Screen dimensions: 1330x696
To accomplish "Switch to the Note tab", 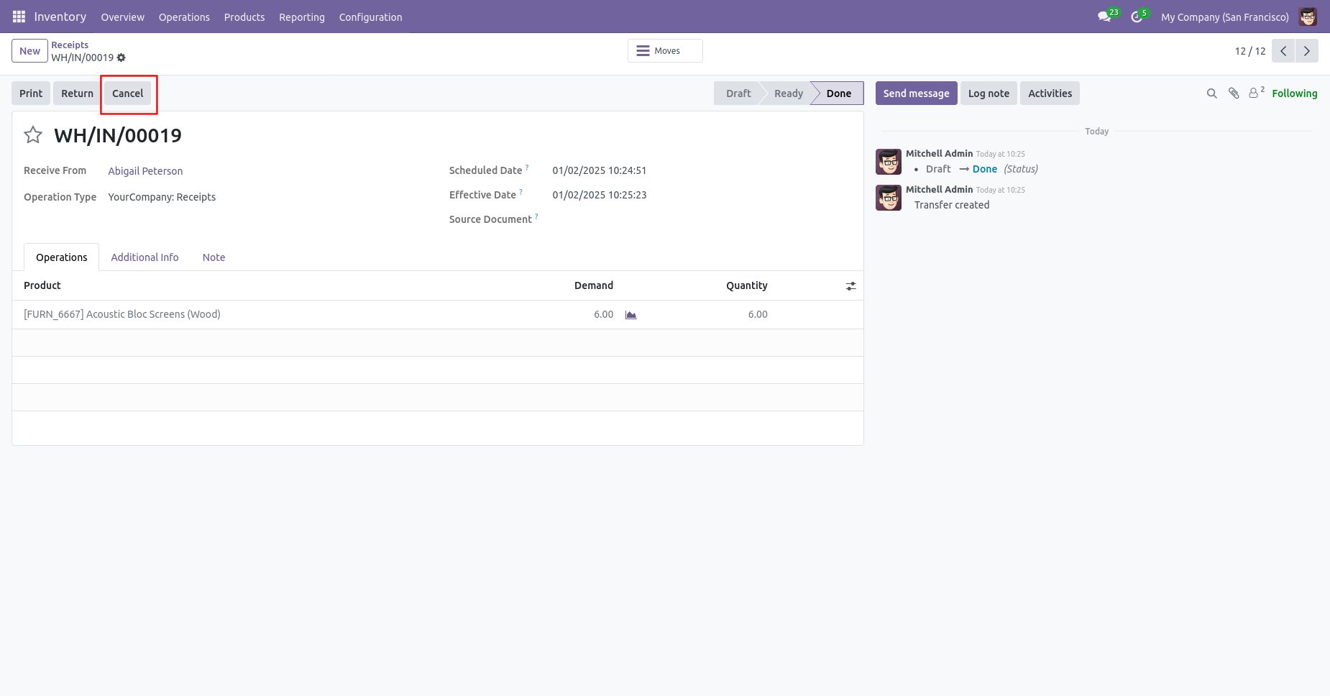I will coord(214,257).
